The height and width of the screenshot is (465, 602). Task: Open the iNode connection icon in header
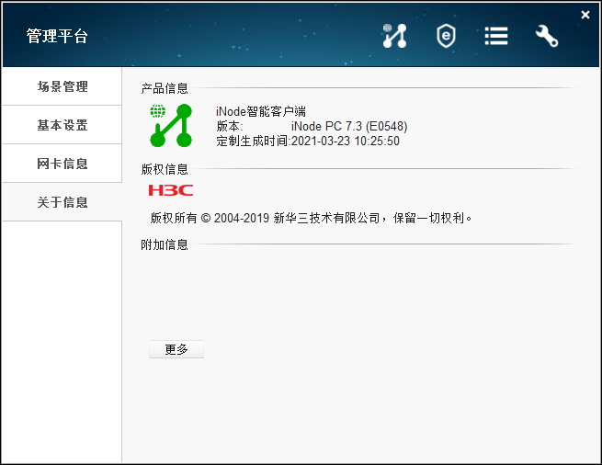(x=394, y=36)
